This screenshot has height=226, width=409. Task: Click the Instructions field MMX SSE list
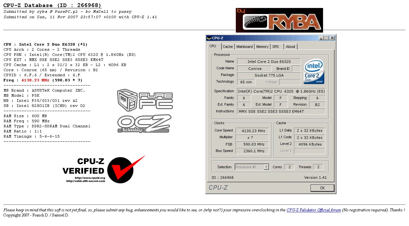(x=282, y=111)
